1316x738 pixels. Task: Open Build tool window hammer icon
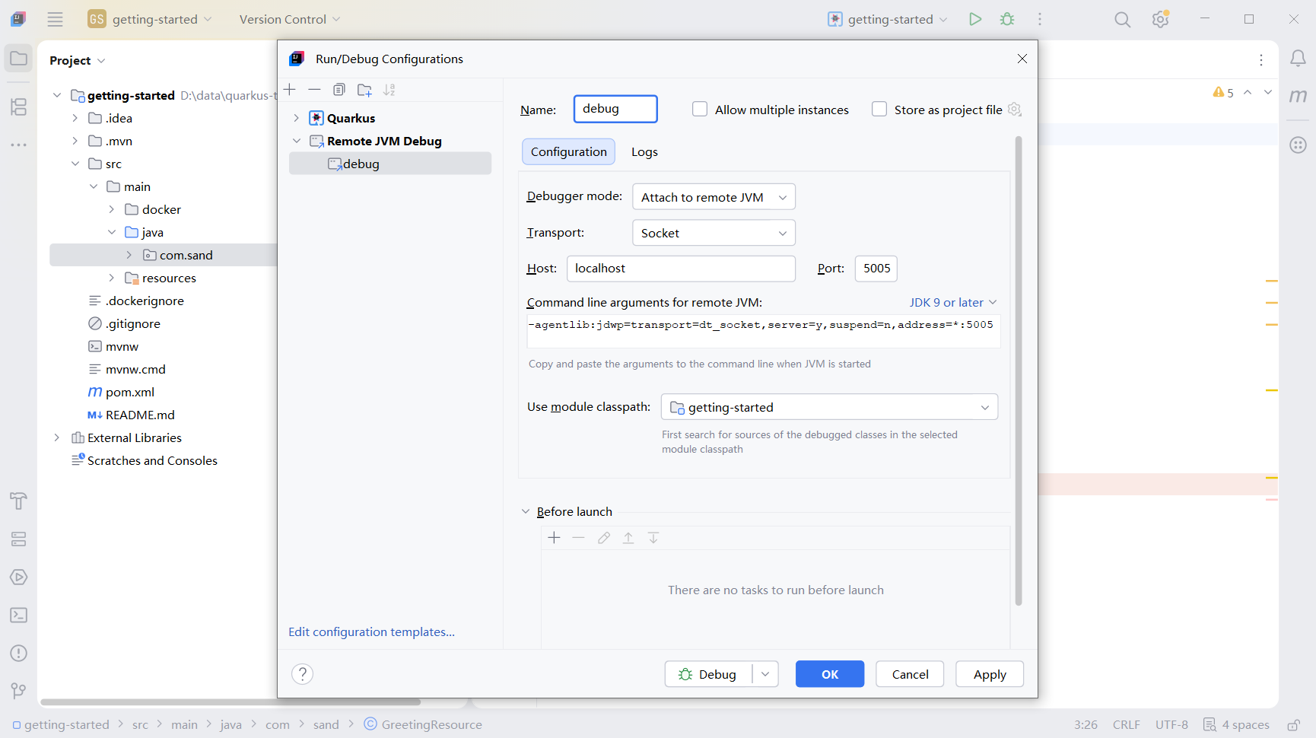pyautogui.click(x=18, y=501)
